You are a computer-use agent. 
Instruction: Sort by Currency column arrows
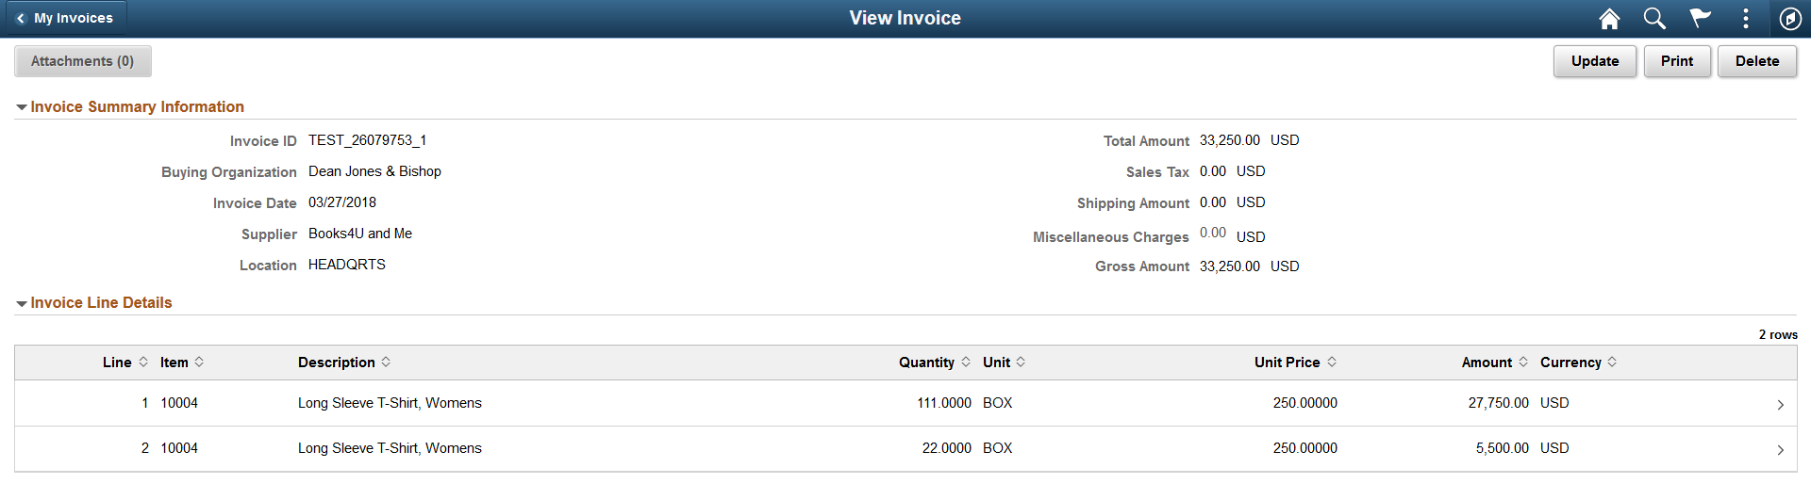(x=1612, y=362)
